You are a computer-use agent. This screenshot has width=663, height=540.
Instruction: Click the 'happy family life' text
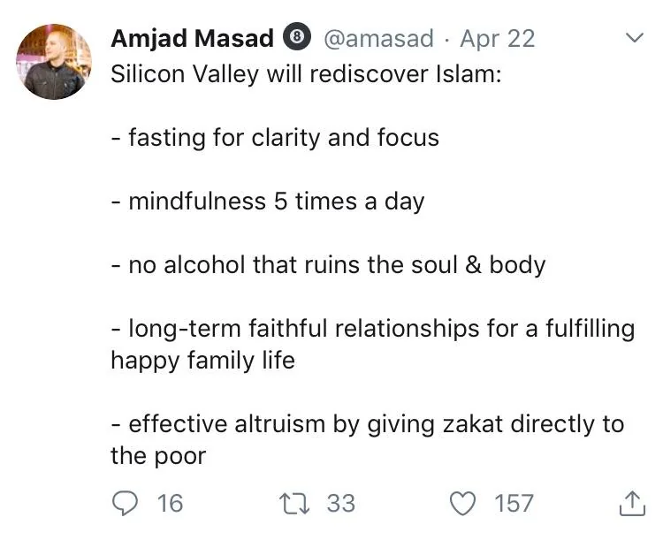(202, 360)
